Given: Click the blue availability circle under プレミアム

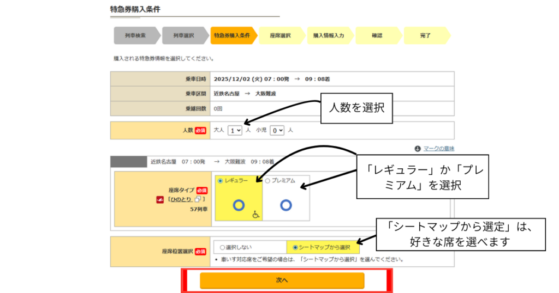Looking at the screenshot, I should coord(287,205).
